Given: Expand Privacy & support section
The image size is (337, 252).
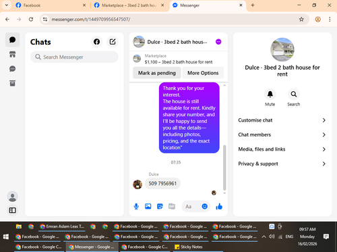Looking at the screenshot, I should coord(282,163).
